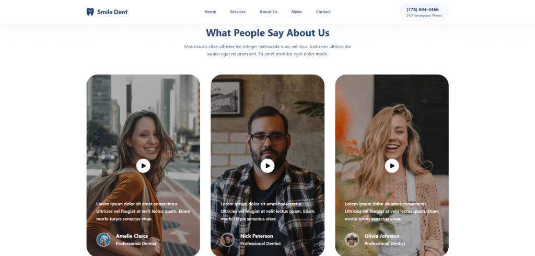Image resolution: width=535 pixels, height=256 pixels.
Task: Click the Smile Dent tooth logo icon
Action: pyautogui.click(x=90, y=12)
